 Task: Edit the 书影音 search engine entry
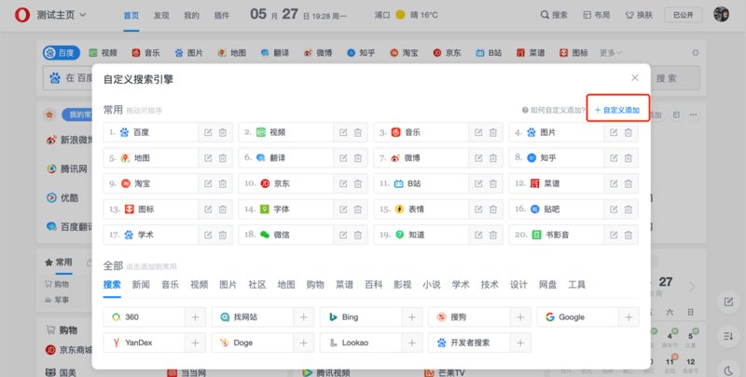(614, 235)
